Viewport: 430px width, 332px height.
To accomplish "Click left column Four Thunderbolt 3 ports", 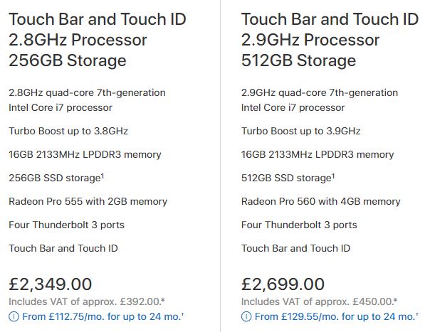I will point(66,225).
